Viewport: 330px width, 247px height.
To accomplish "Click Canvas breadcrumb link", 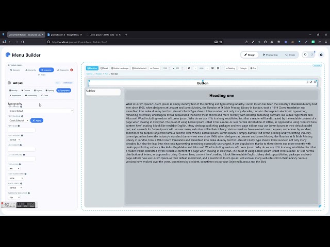I will point(89,74).
